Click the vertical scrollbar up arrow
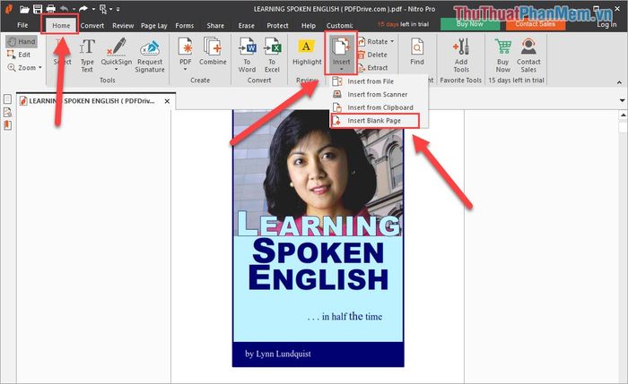This screenshot has width=628, height=384. tap(624, 115)
